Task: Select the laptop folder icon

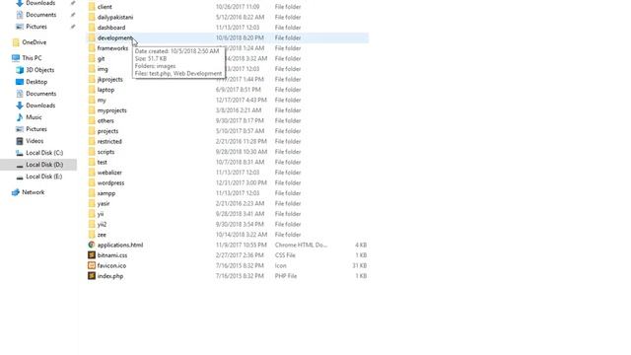Action: [92, 90]
